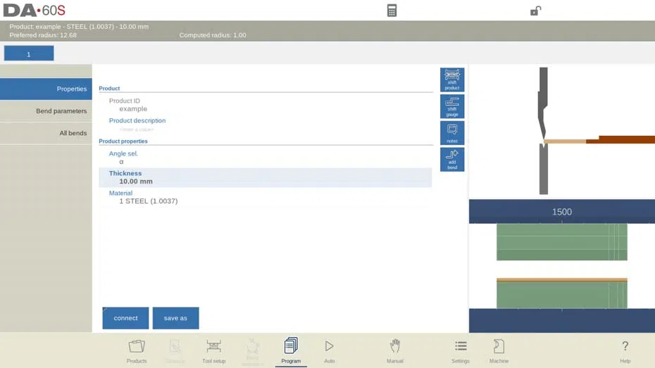Select bend step 1 tab
Image resolution: width=655 pixels, height=368 pixels.
[x=29, y=53]
